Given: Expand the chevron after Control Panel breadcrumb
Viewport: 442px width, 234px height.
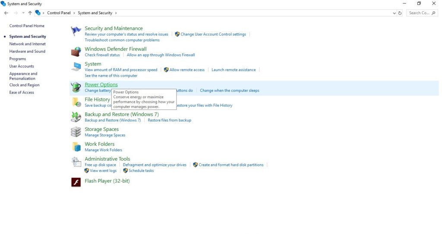Looking at the screenshot, I should click(74, 13).
